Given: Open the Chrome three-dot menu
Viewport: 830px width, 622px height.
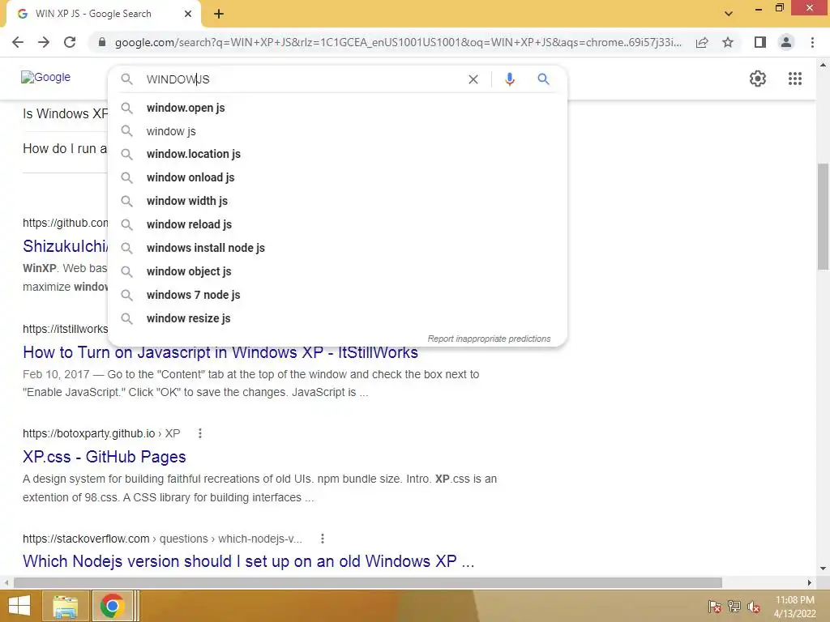Looking at the screenshot, I should pyautogui.click(x=812, y=42).
